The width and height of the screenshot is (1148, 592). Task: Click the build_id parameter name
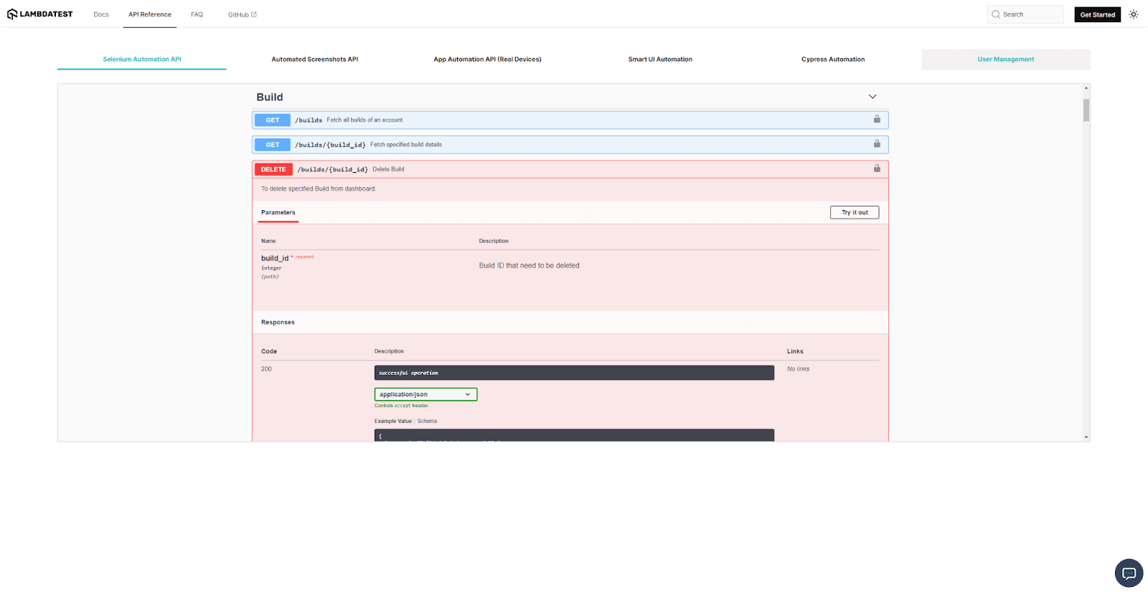coord(275,258)
